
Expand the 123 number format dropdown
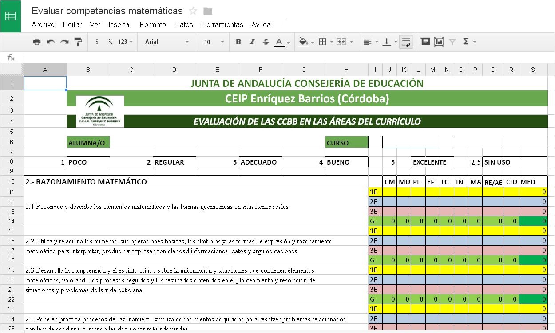coord(125,42)
